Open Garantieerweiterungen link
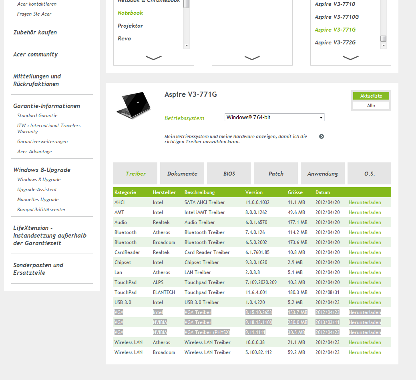 [x=42, y=142]
